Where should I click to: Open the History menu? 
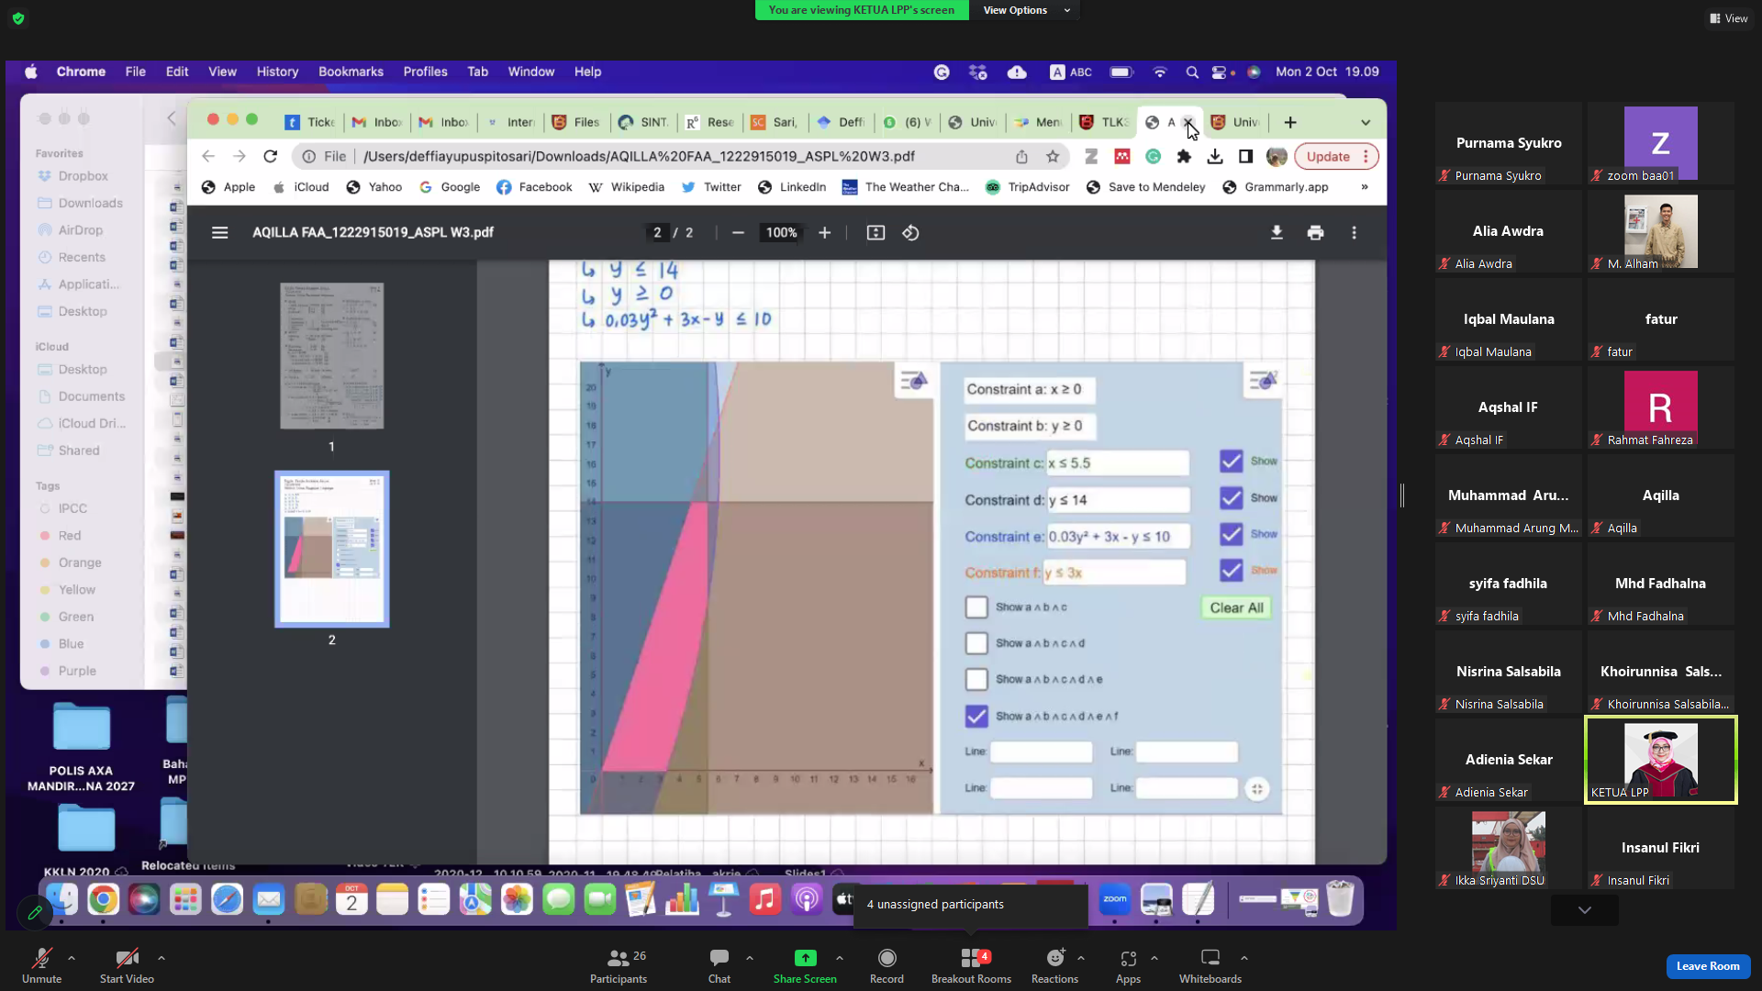pyautogui.click(x=277, y=72)
